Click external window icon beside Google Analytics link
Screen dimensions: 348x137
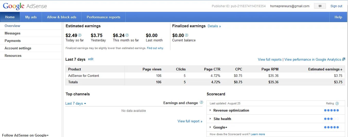343,59
